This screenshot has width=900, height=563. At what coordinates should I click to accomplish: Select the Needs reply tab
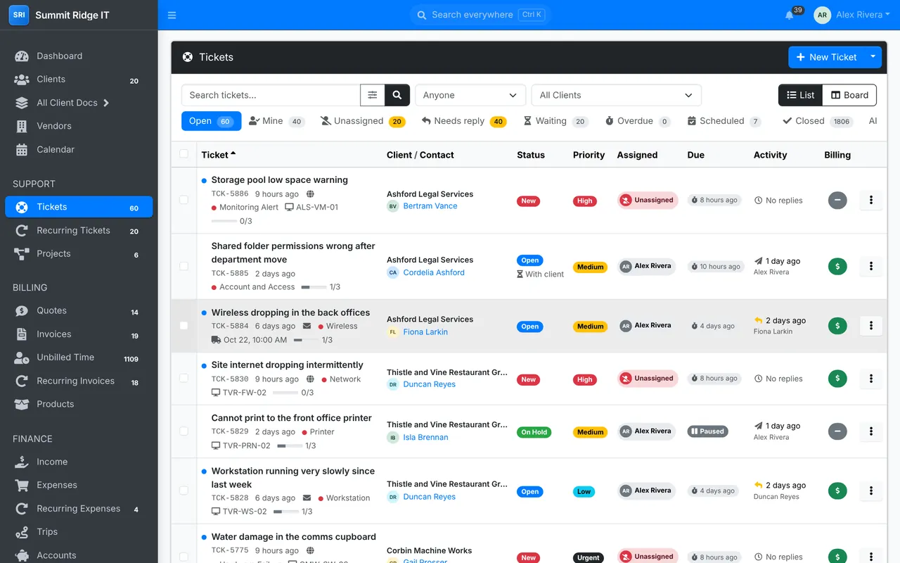pos(464,121)
